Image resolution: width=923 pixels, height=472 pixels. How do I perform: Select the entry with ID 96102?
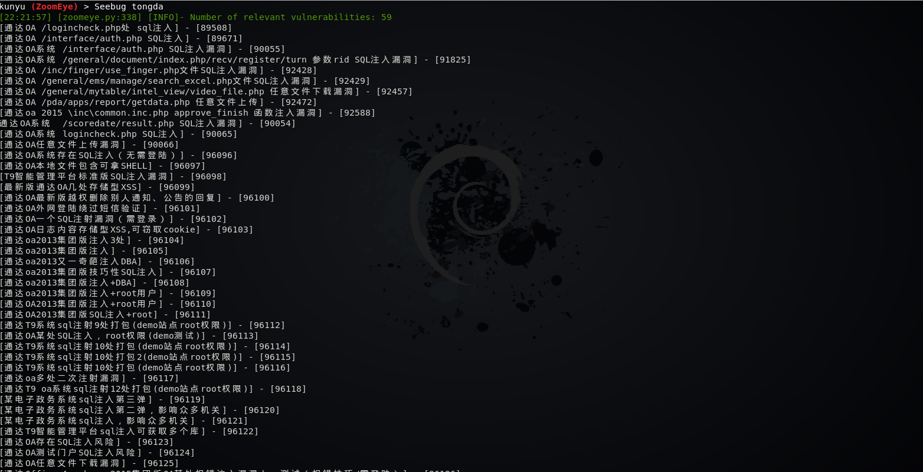pos(113,219)
